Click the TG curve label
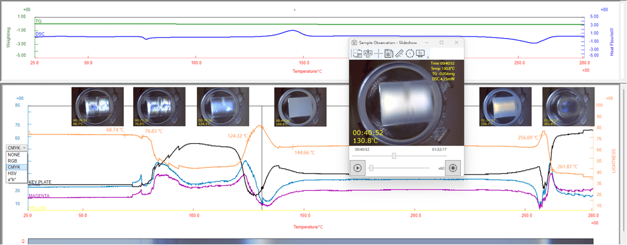 coord(38,21)
